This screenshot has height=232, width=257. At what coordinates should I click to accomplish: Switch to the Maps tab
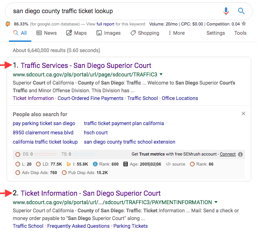click(76, 33)
